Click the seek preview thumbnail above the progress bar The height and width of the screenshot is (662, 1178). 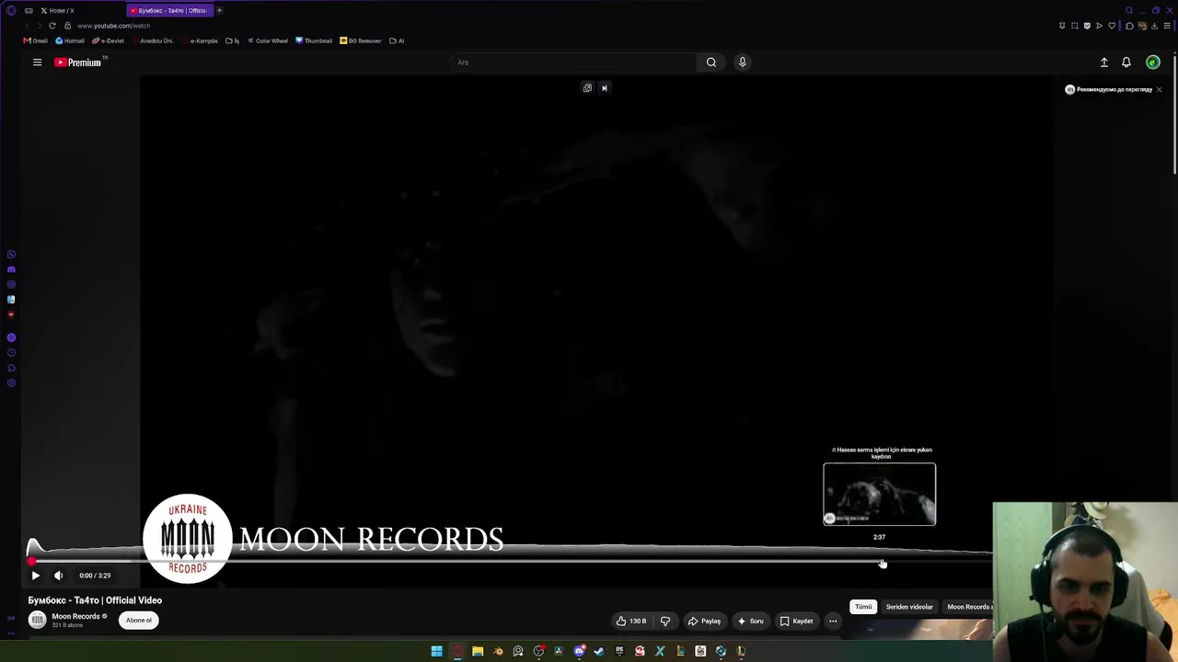[x=880, y=495]
